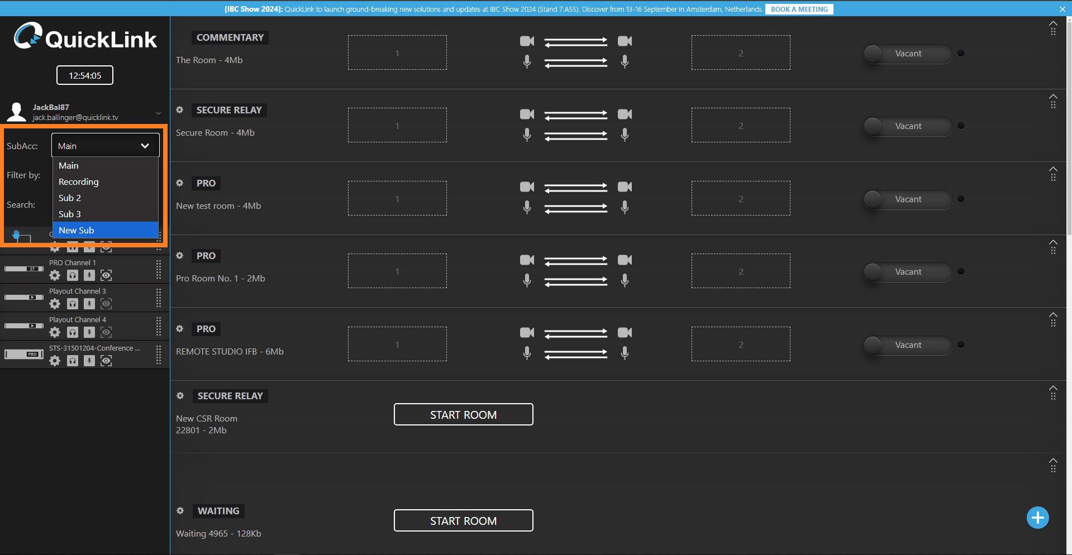The width and height of the screenshot is (1072, 555).
Task: Click the BOOK A MEETING banner button
Action: click(799, 9)
